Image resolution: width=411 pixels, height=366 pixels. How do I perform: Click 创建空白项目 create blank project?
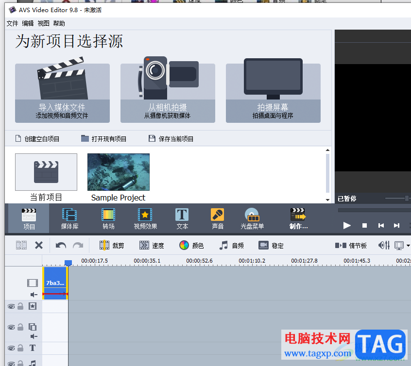click(37, 139)
